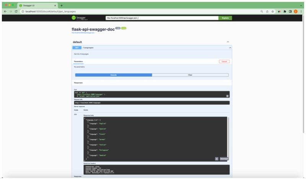
Task: Click the version badge beside the title
Action: click(118, 28)
